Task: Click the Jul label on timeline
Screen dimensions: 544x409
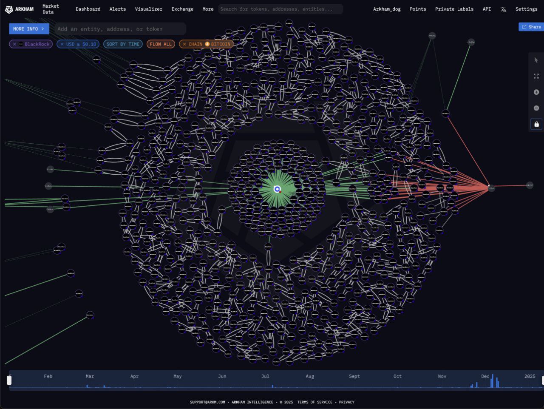Action: coord(265,376)
